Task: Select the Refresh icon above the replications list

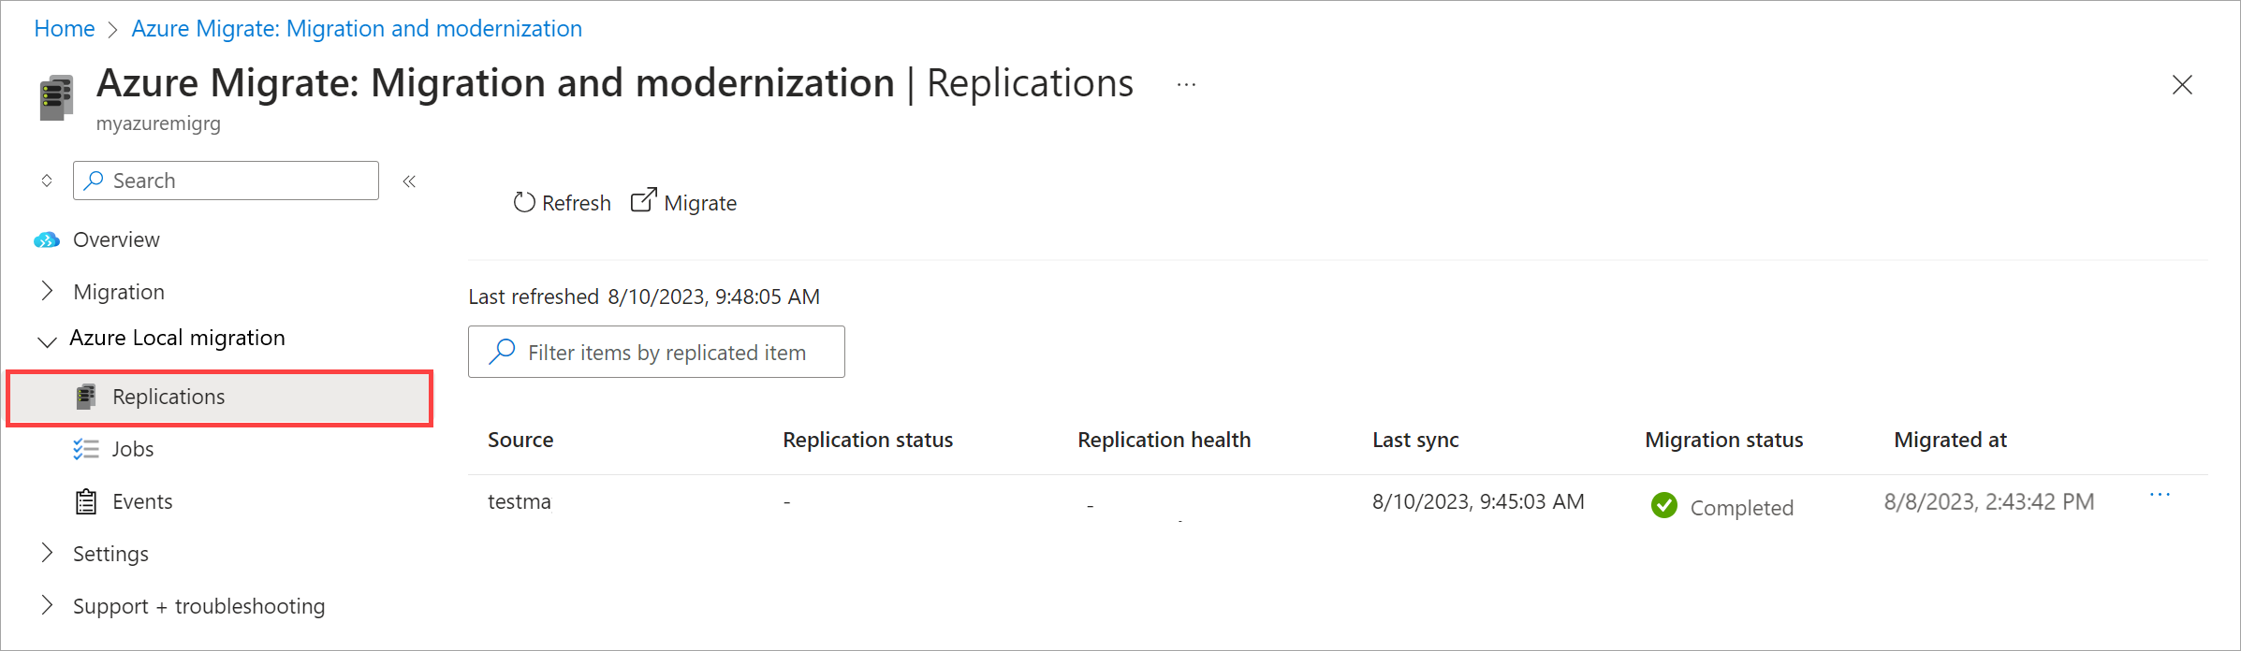Action: [x=524, y=202]
